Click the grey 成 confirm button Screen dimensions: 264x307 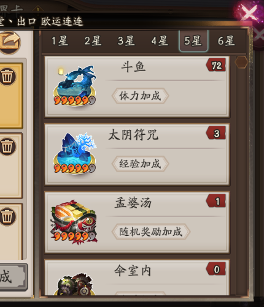pos(12,277)
